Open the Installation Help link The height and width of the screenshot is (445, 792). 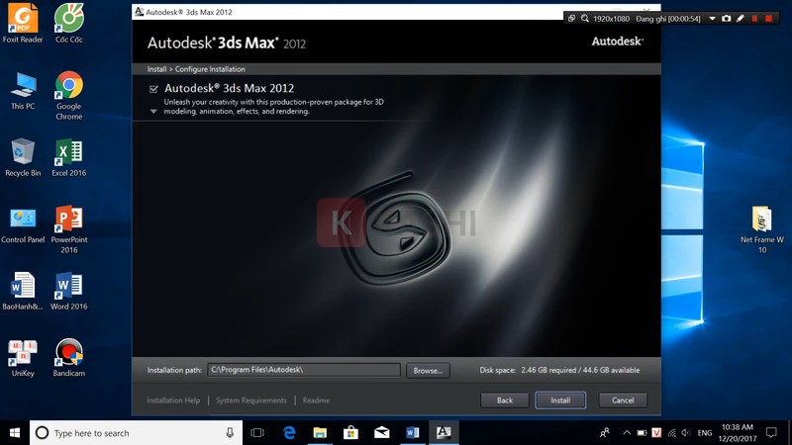[173, 400]
